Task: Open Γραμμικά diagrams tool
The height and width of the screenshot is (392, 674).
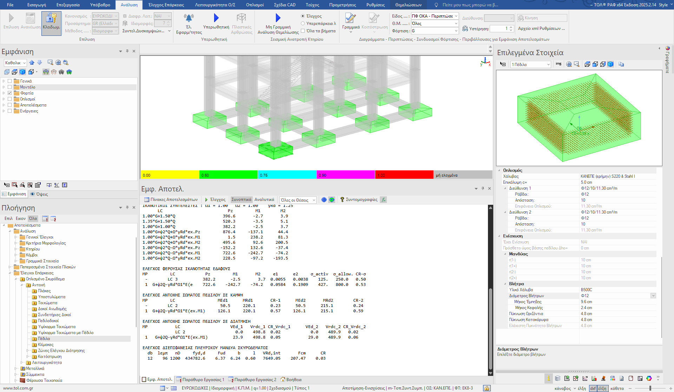Action: tap(350, 18)
